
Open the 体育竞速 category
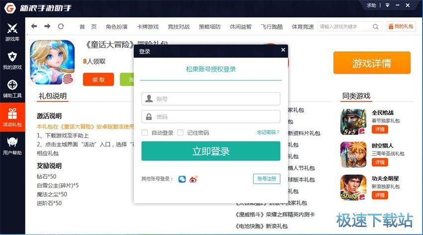303,26
